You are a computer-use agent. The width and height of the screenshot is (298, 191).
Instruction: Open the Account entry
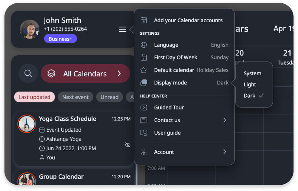184,152
